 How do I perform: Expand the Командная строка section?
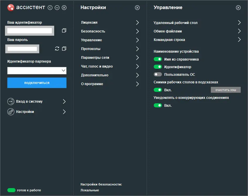pos(239,39)
